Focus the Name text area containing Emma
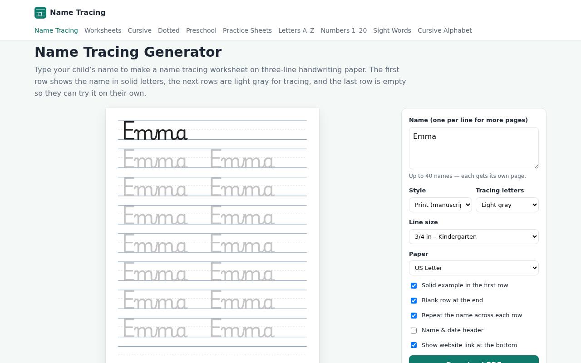Screen dimensions: 581x363 pos(474,148)
